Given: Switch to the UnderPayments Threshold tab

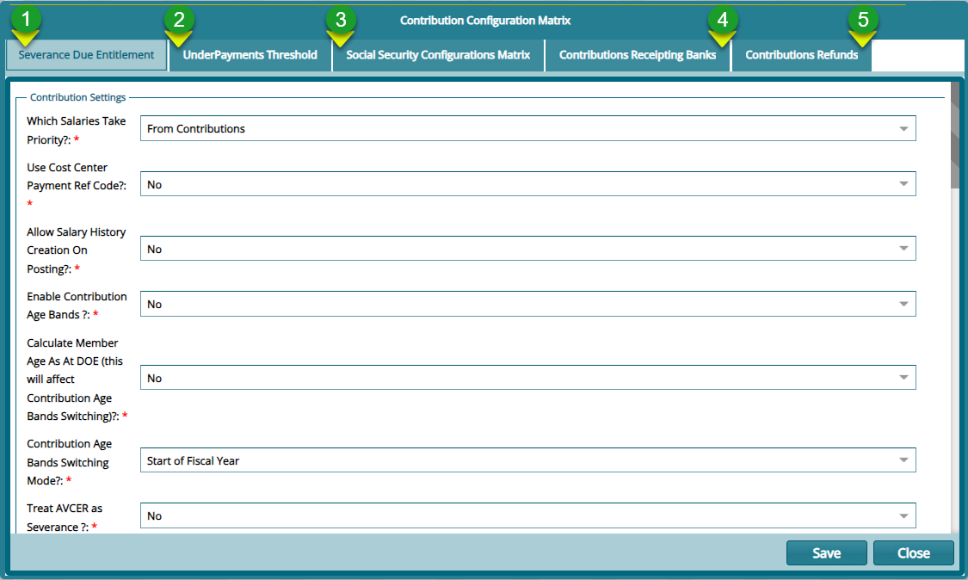Looking at the screenshot, I should coord(250,54).
